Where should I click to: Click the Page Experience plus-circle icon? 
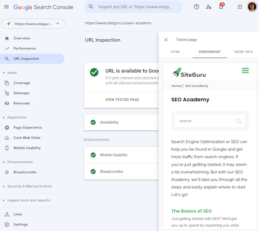click(x=7, y=128)
